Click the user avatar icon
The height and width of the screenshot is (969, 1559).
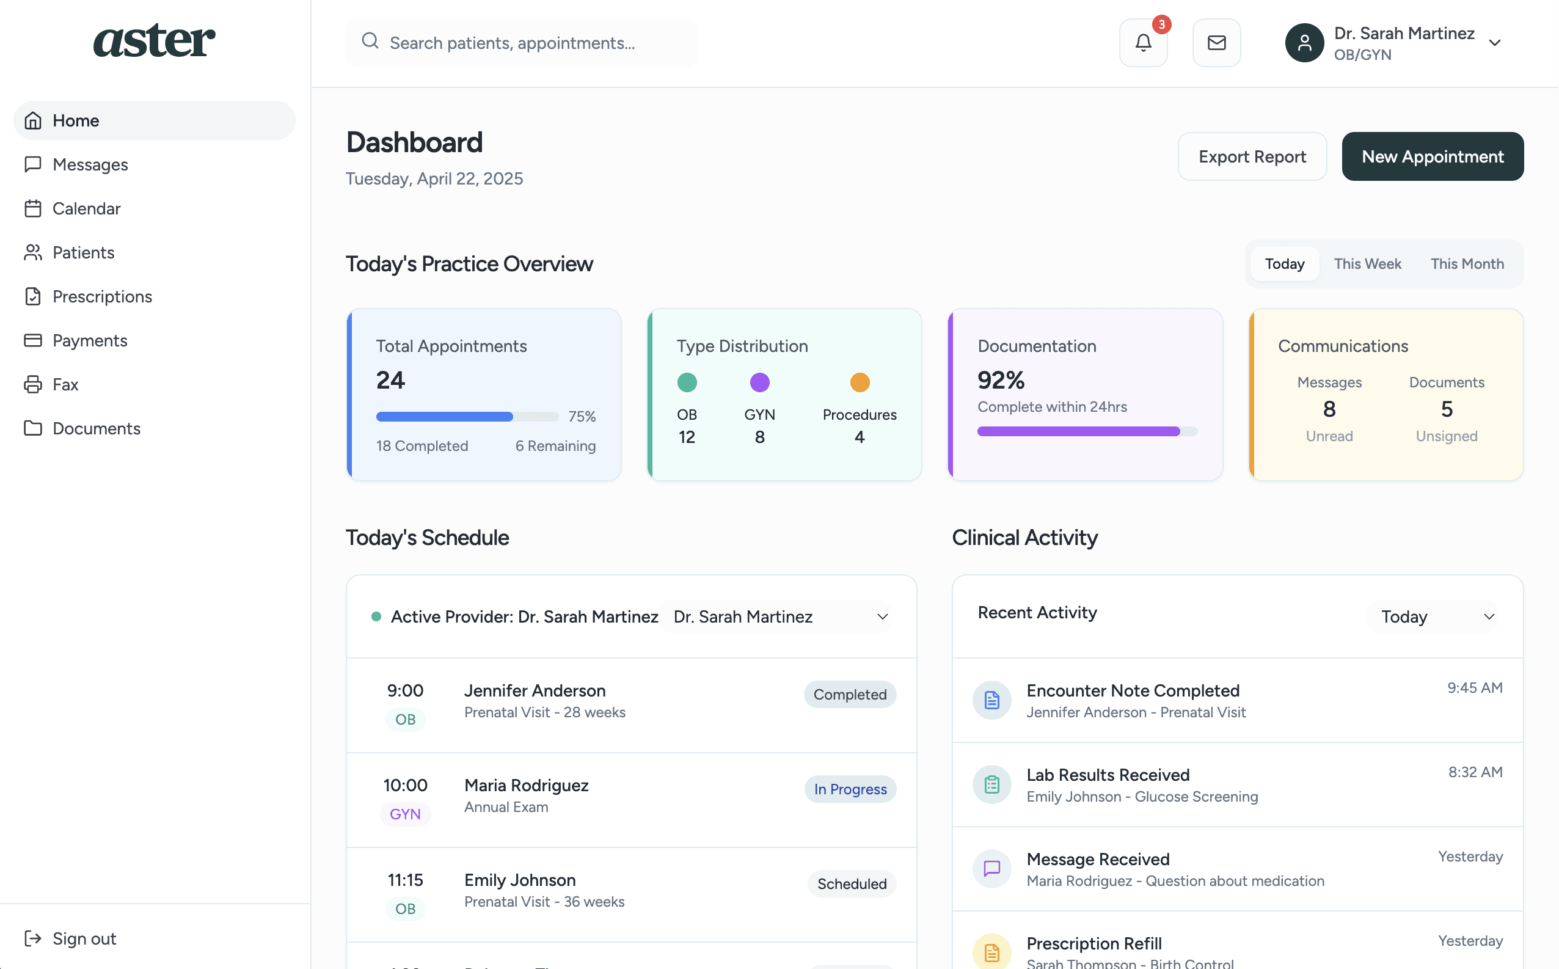(x=1304, y=43)
